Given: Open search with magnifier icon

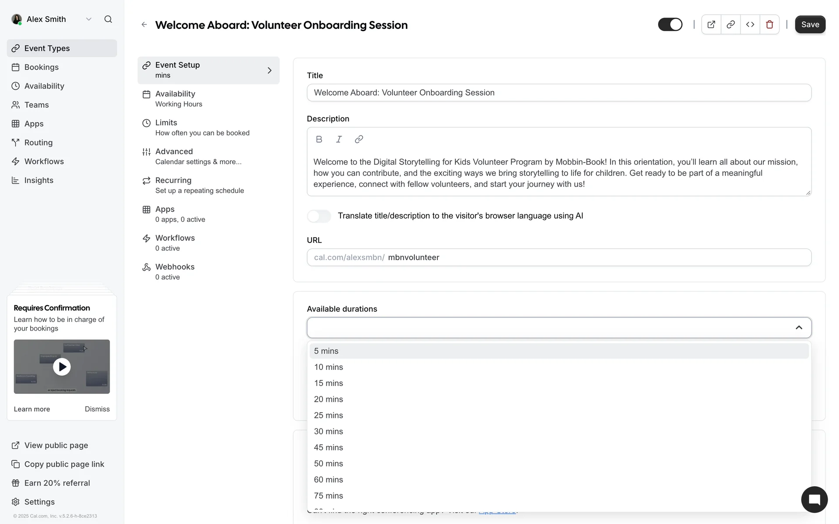Looking at the screenshot, I should click(x=108, y=19).
